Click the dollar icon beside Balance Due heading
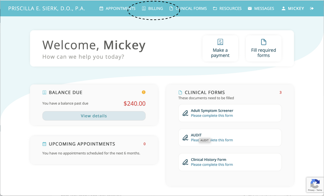 [x=44, y=92]
